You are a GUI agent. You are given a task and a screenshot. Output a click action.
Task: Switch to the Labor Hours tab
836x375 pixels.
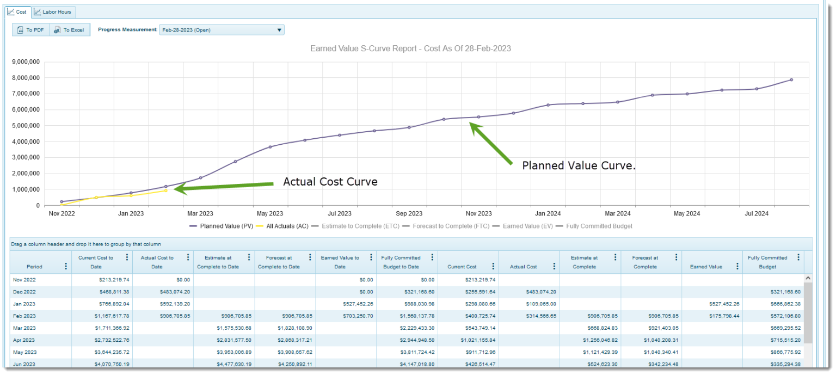pos(53,11)
